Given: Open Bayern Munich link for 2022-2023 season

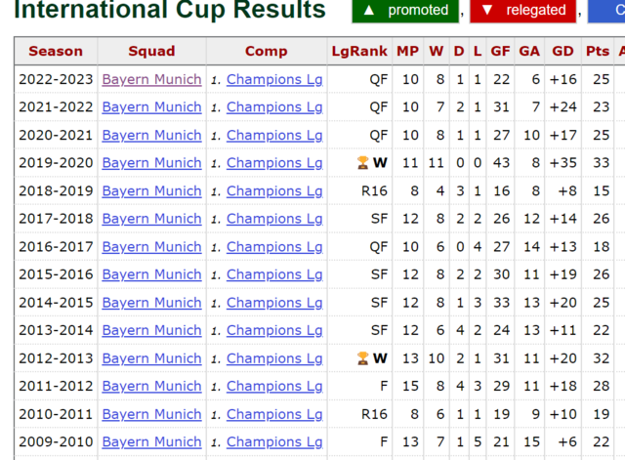Looking at the screenshot, I should (x=151, y=79).
